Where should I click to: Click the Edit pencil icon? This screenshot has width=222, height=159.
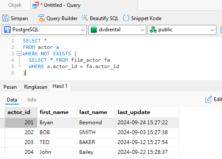click(x=208, y=99)
